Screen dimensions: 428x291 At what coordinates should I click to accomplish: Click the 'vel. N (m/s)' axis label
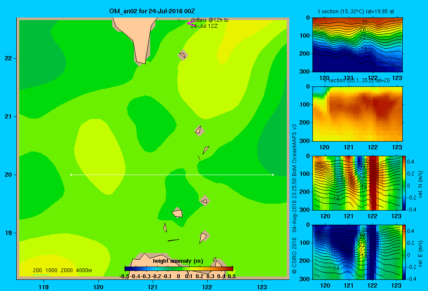(421, 184)
